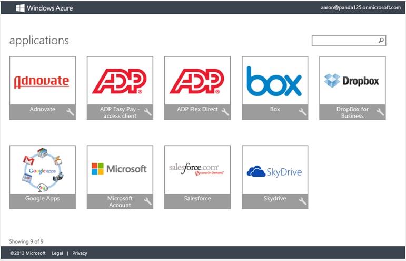Click the 'ADP Easy Pay - access client' label
The height and width of the screenshot is (261, 406).
(120, 112)
